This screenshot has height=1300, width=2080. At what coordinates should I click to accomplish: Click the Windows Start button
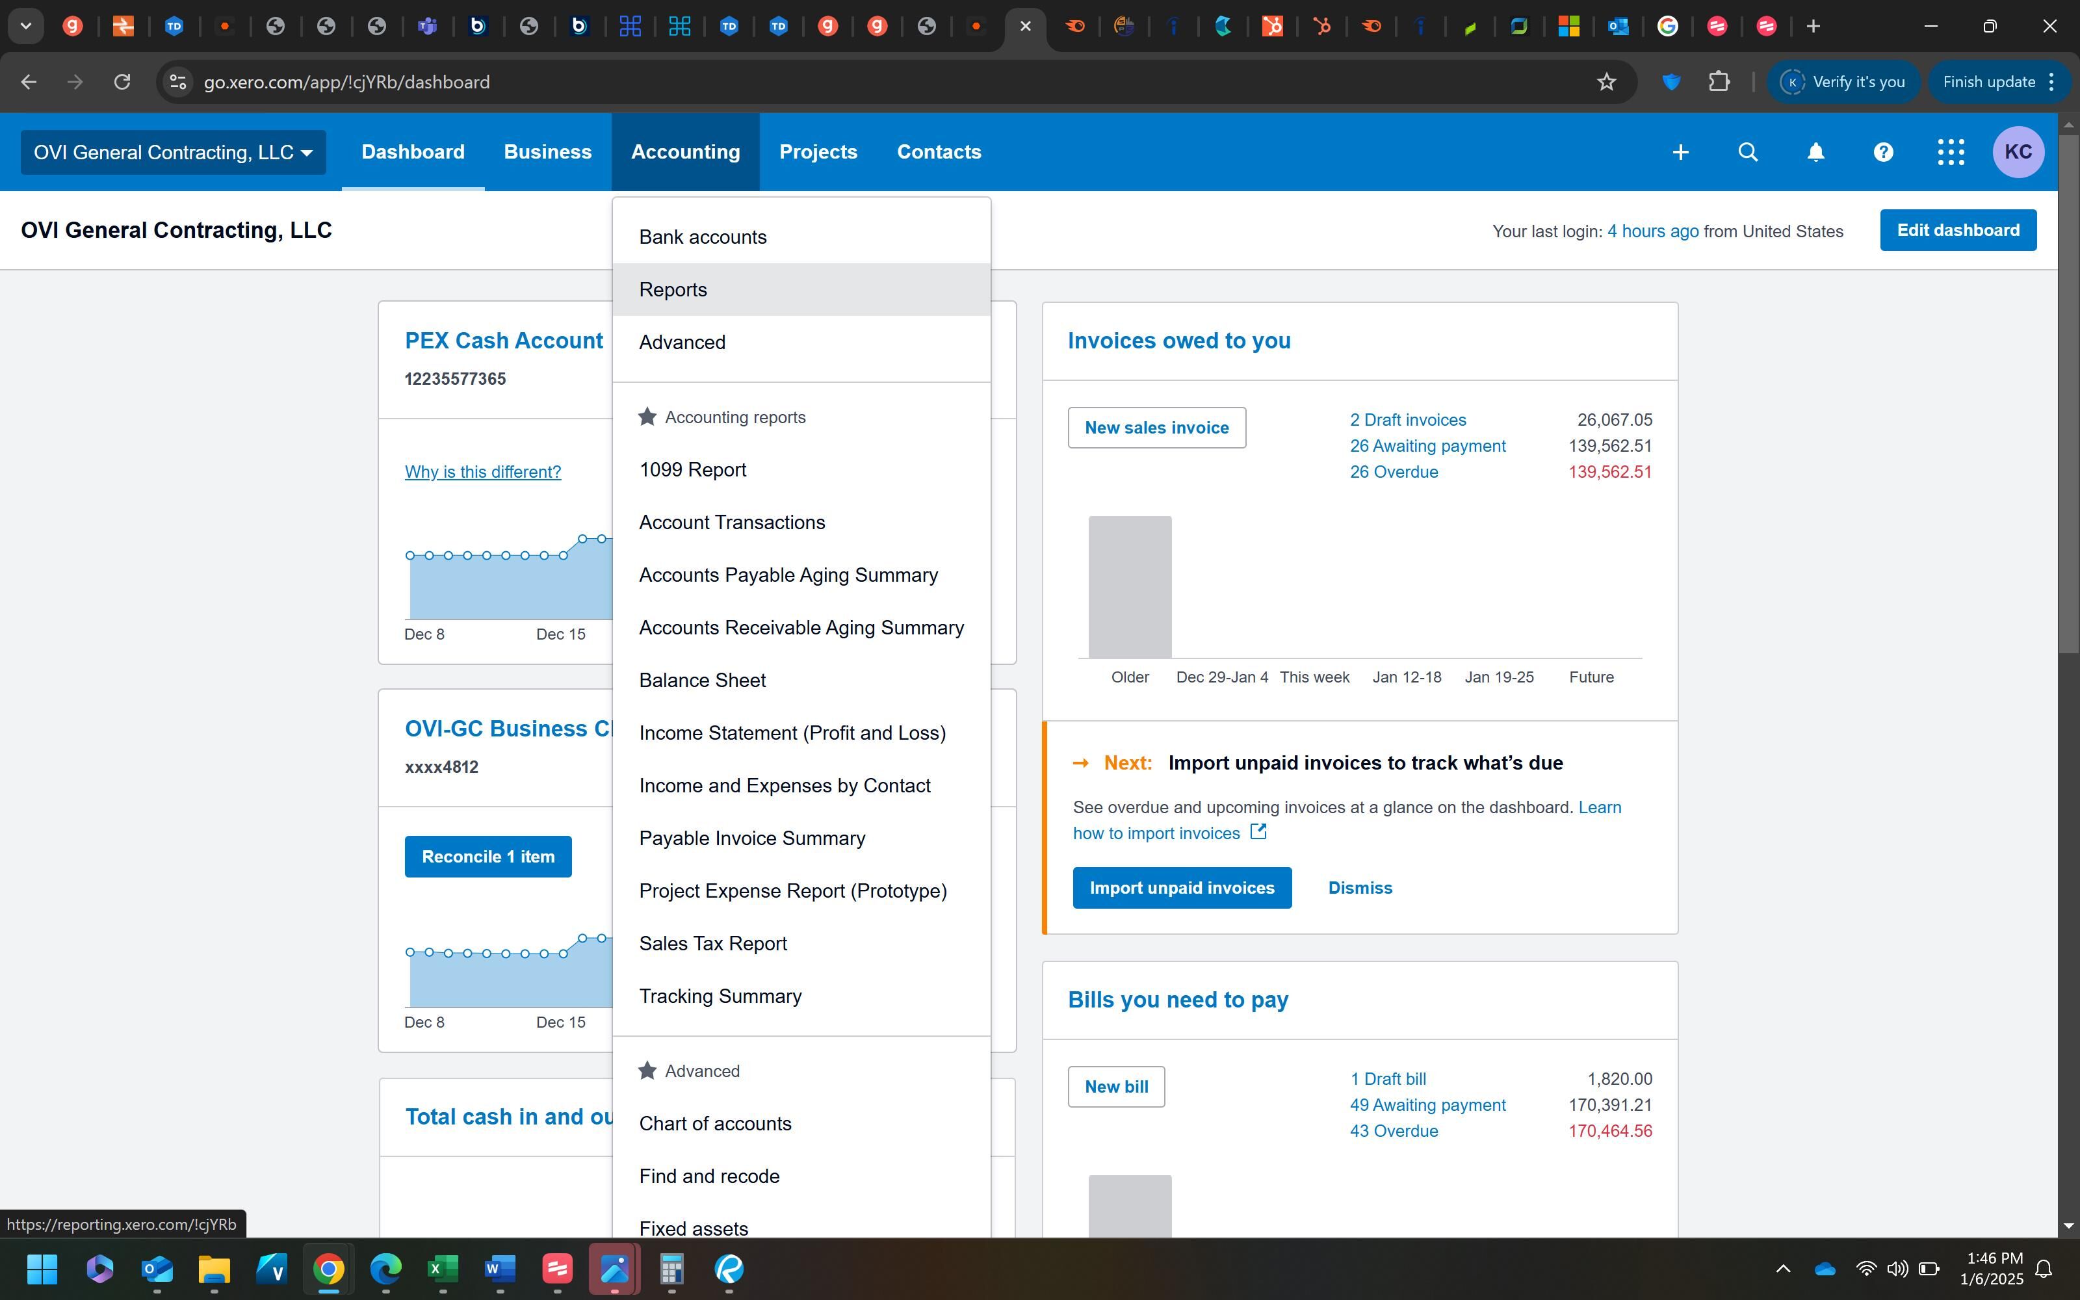[42, 1268]
